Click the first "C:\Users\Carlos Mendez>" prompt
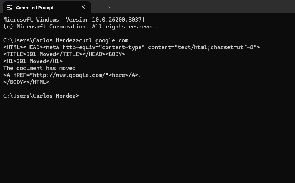 tap(41, 40)
